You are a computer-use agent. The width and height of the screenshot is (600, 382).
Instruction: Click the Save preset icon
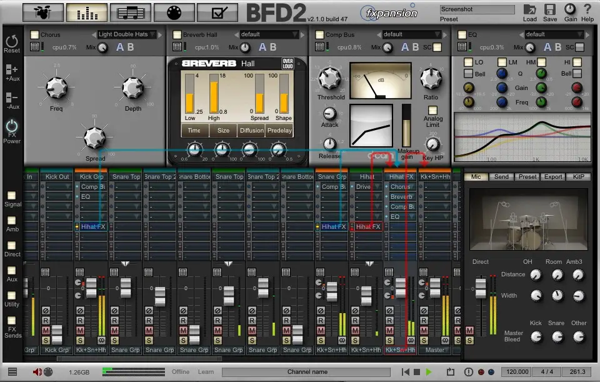pos(550,9)
